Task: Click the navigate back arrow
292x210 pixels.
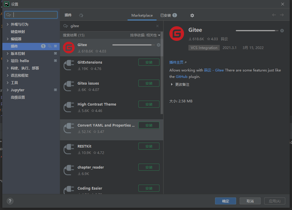Action: point(274,15)
